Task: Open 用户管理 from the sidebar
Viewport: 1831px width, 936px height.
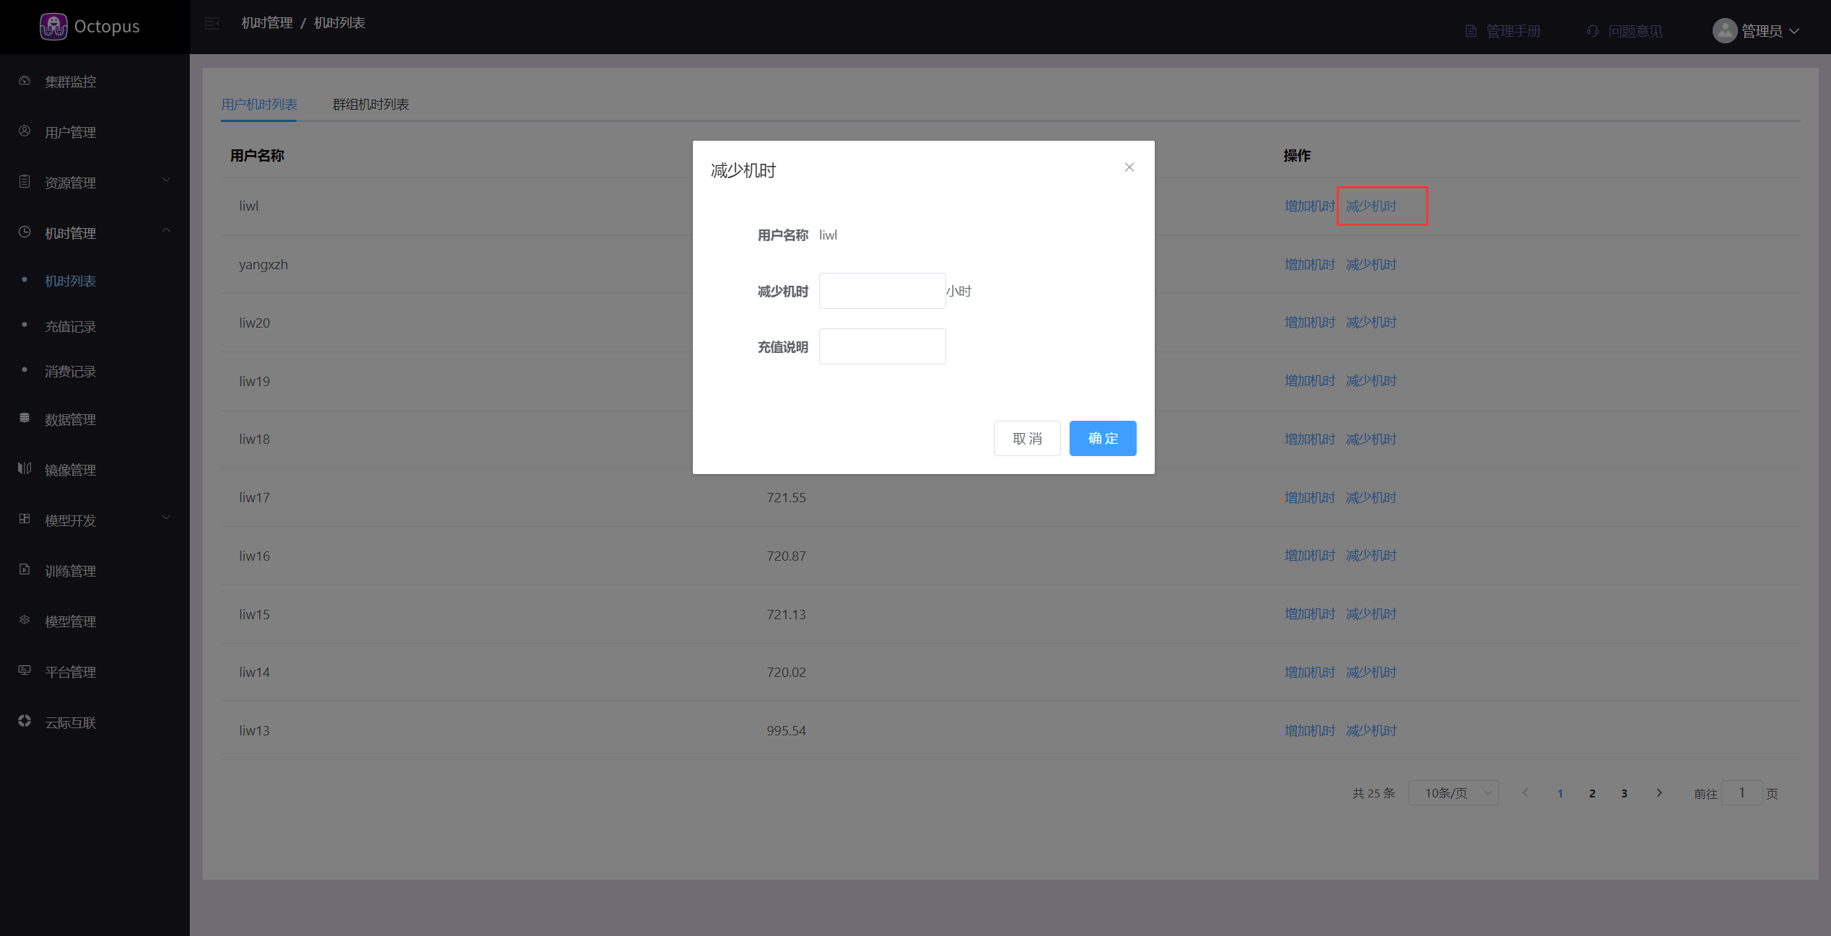Action: 70,132
